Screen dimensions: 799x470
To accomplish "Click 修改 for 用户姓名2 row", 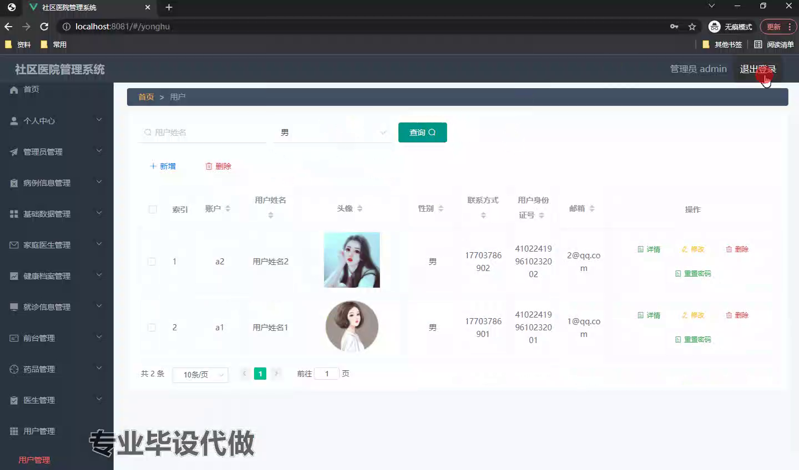I will click(693, 249).
